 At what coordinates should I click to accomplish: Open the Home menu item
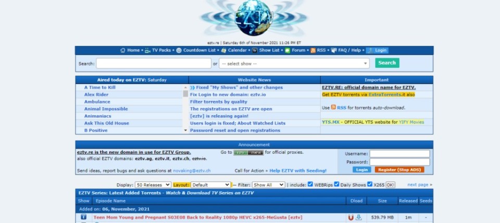[x=133, y=51]
